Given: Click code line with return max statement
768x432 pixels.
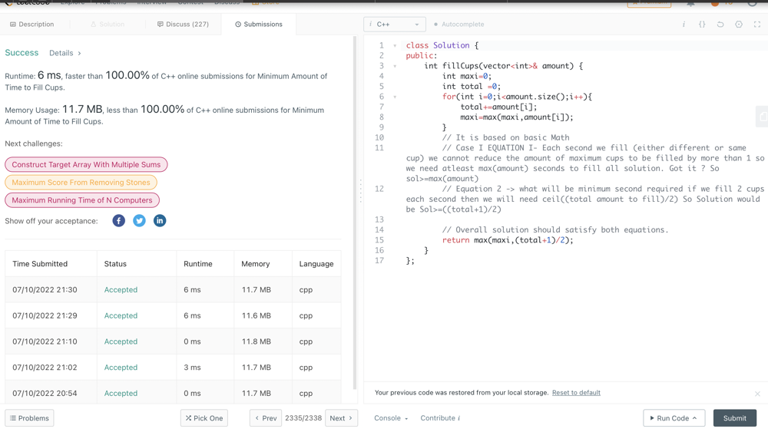Looking at the screenshot, I should click(x=508, y=240).
